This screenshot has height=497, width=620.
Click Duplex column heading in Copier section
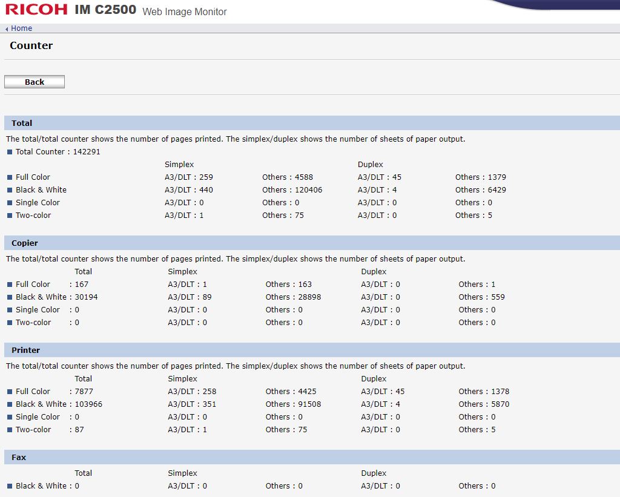coord(374,272)
